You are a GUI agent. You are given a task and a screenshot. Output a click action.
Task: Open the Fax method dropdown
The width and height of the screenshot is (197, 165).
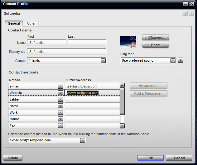(60, 125)
